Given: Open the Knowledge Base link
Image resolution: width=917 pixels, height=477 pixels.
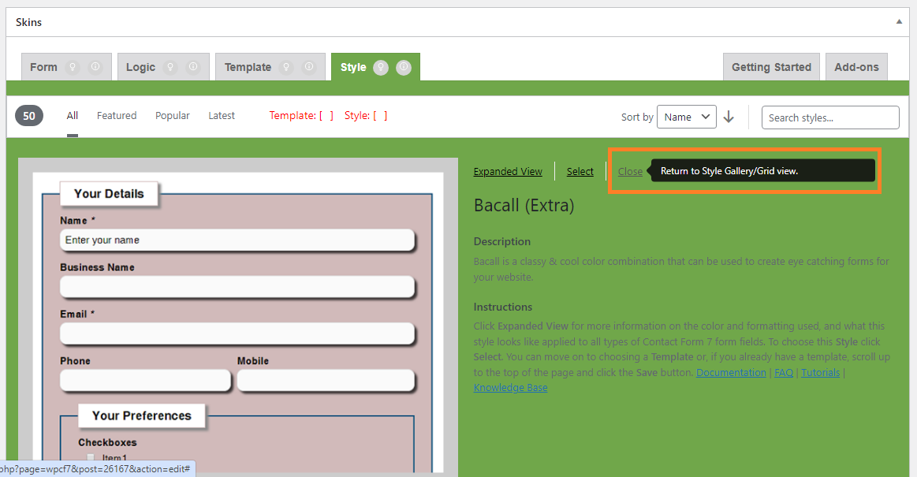Looking at the screenshot, I should tap(510, 387).
